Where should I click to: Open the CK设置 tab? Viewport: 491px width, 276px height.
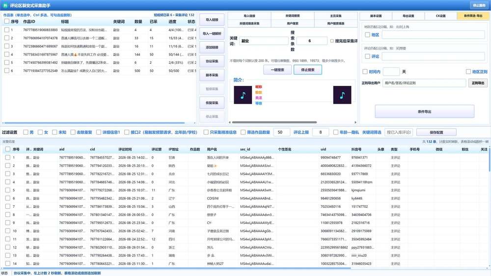[x=440, y=16]
